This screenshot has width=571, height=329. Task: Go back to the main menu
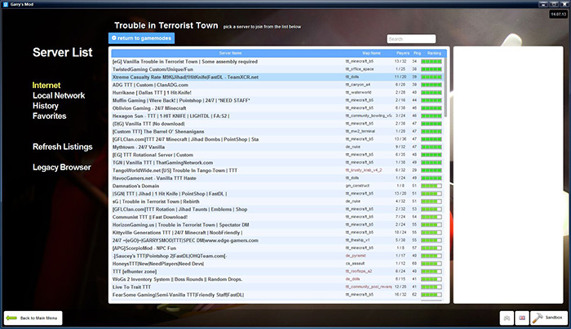tap(33, 318)
